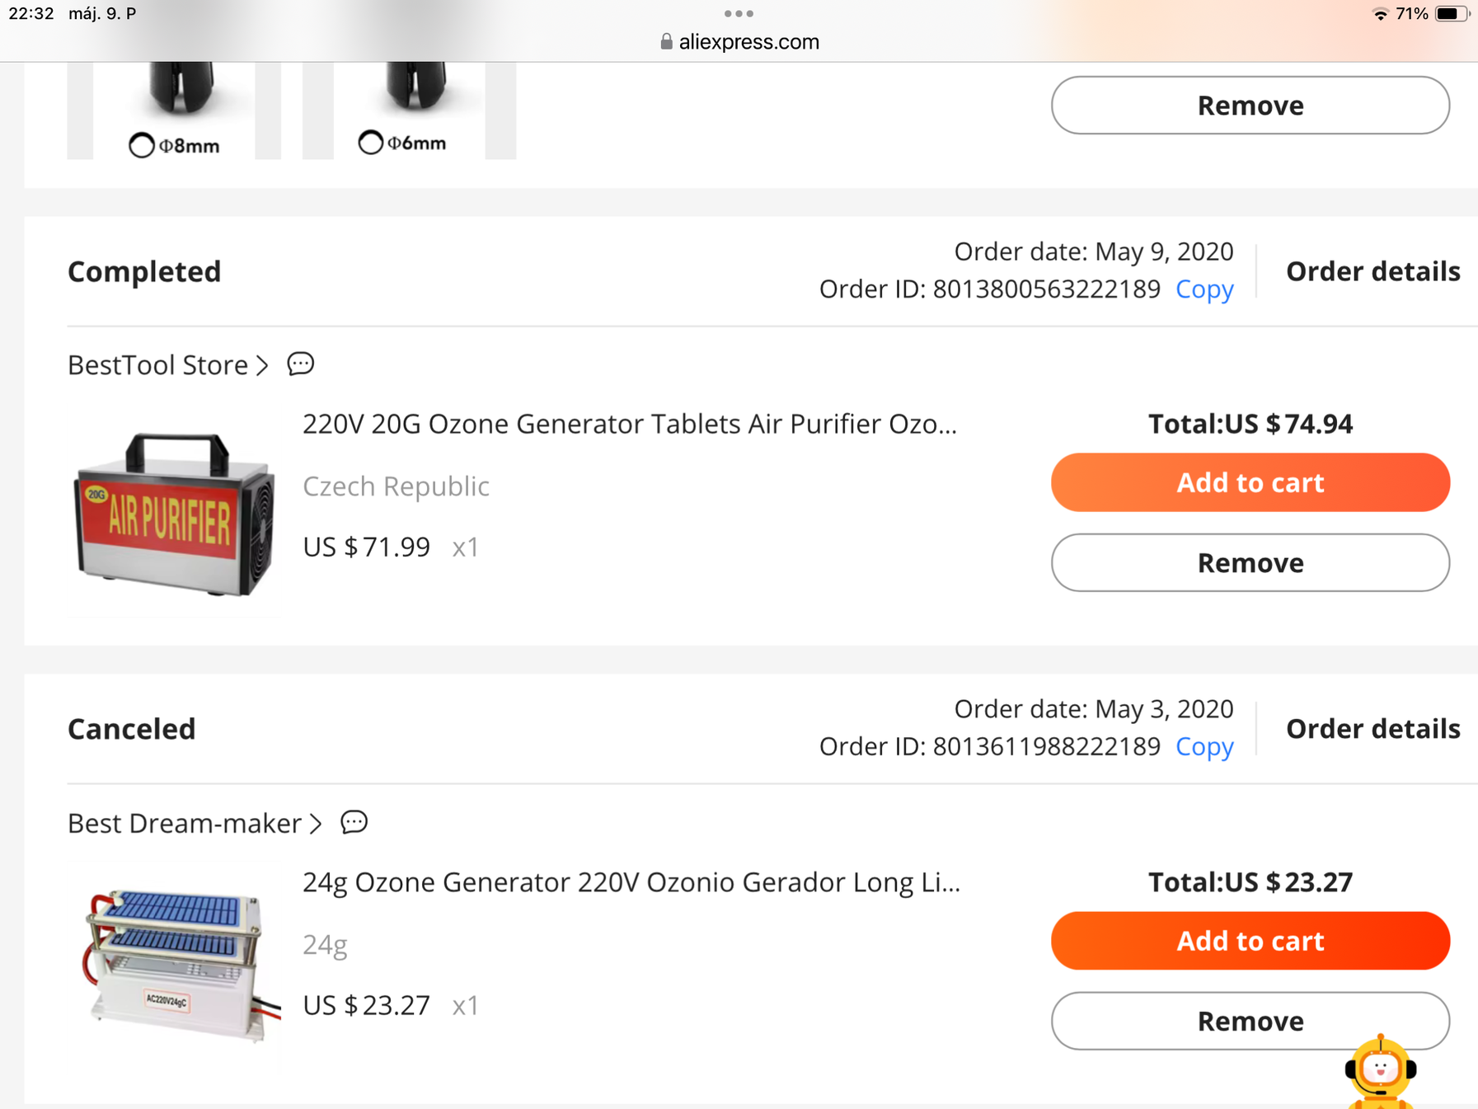Open chat with BestTool Store seller
Screen dimensions: 1478x1109
pos(301,364)
